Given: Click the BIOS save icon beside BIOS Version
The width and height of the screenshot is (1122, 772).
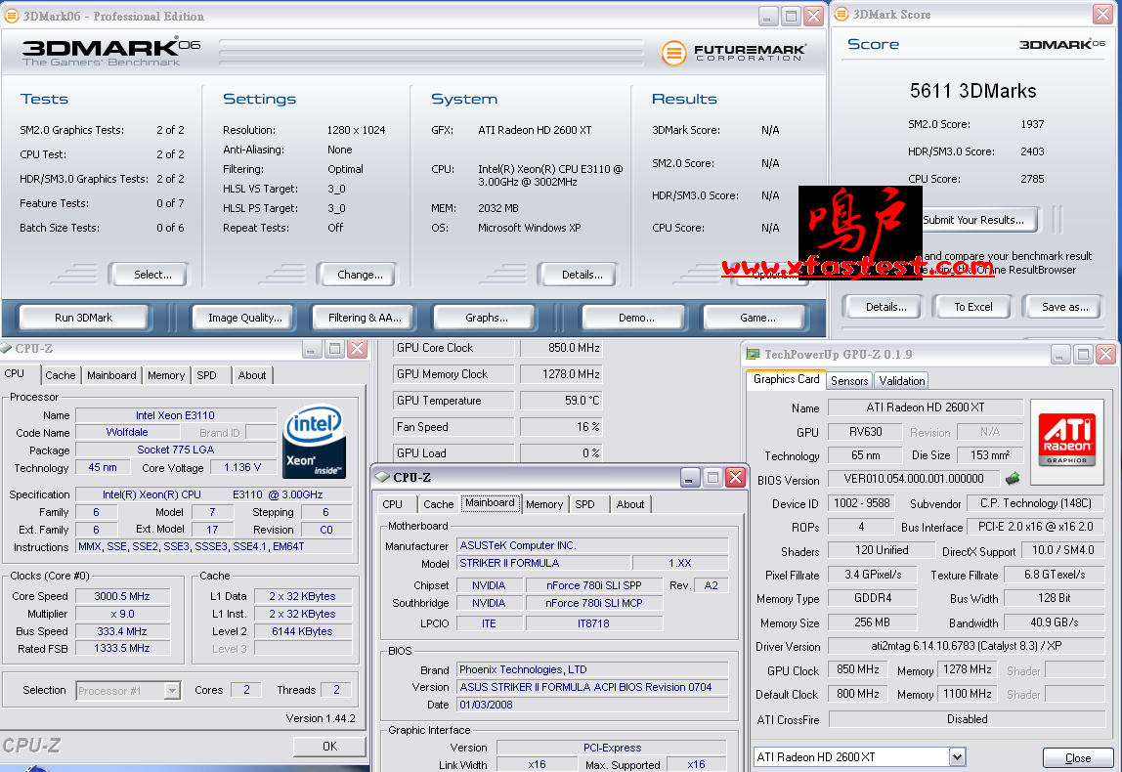Looking at the screenshot, I should (1013, 479).
